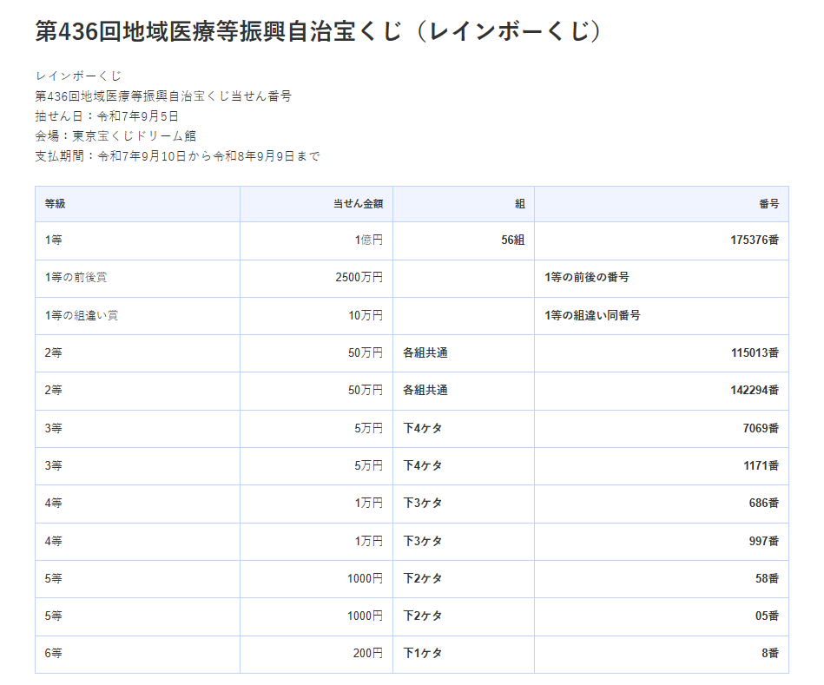Click 1万円 in the 997番 row
824x685 pixels.
(369, 541)
